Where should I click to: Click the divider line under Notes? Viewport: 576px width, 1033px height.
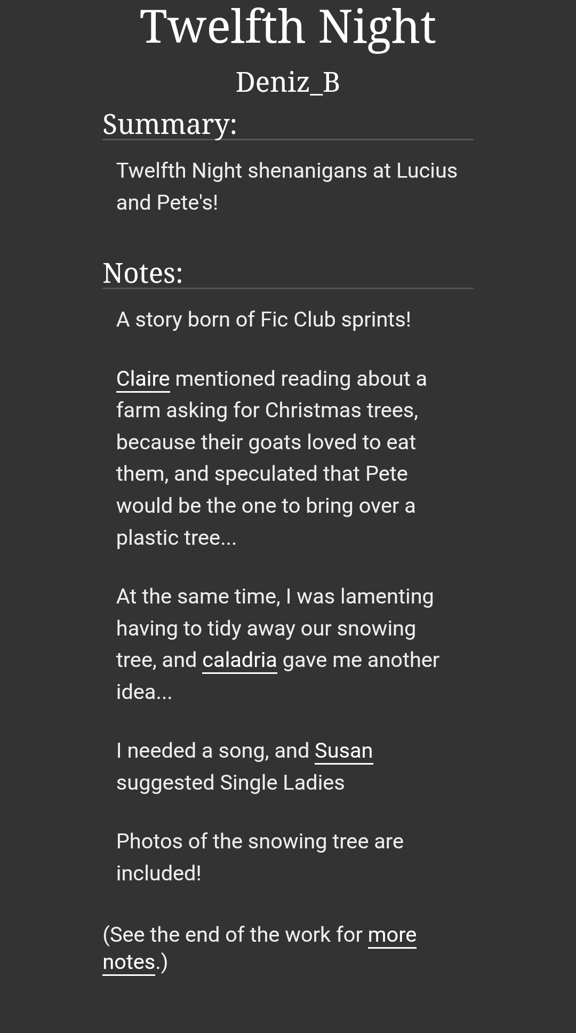coord(287,289)
